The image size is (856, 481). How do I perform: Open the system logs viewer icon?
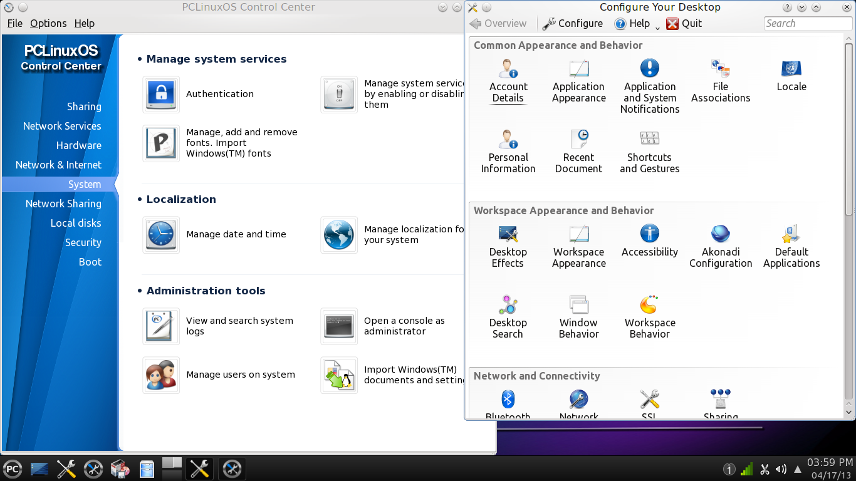[161, 326]
